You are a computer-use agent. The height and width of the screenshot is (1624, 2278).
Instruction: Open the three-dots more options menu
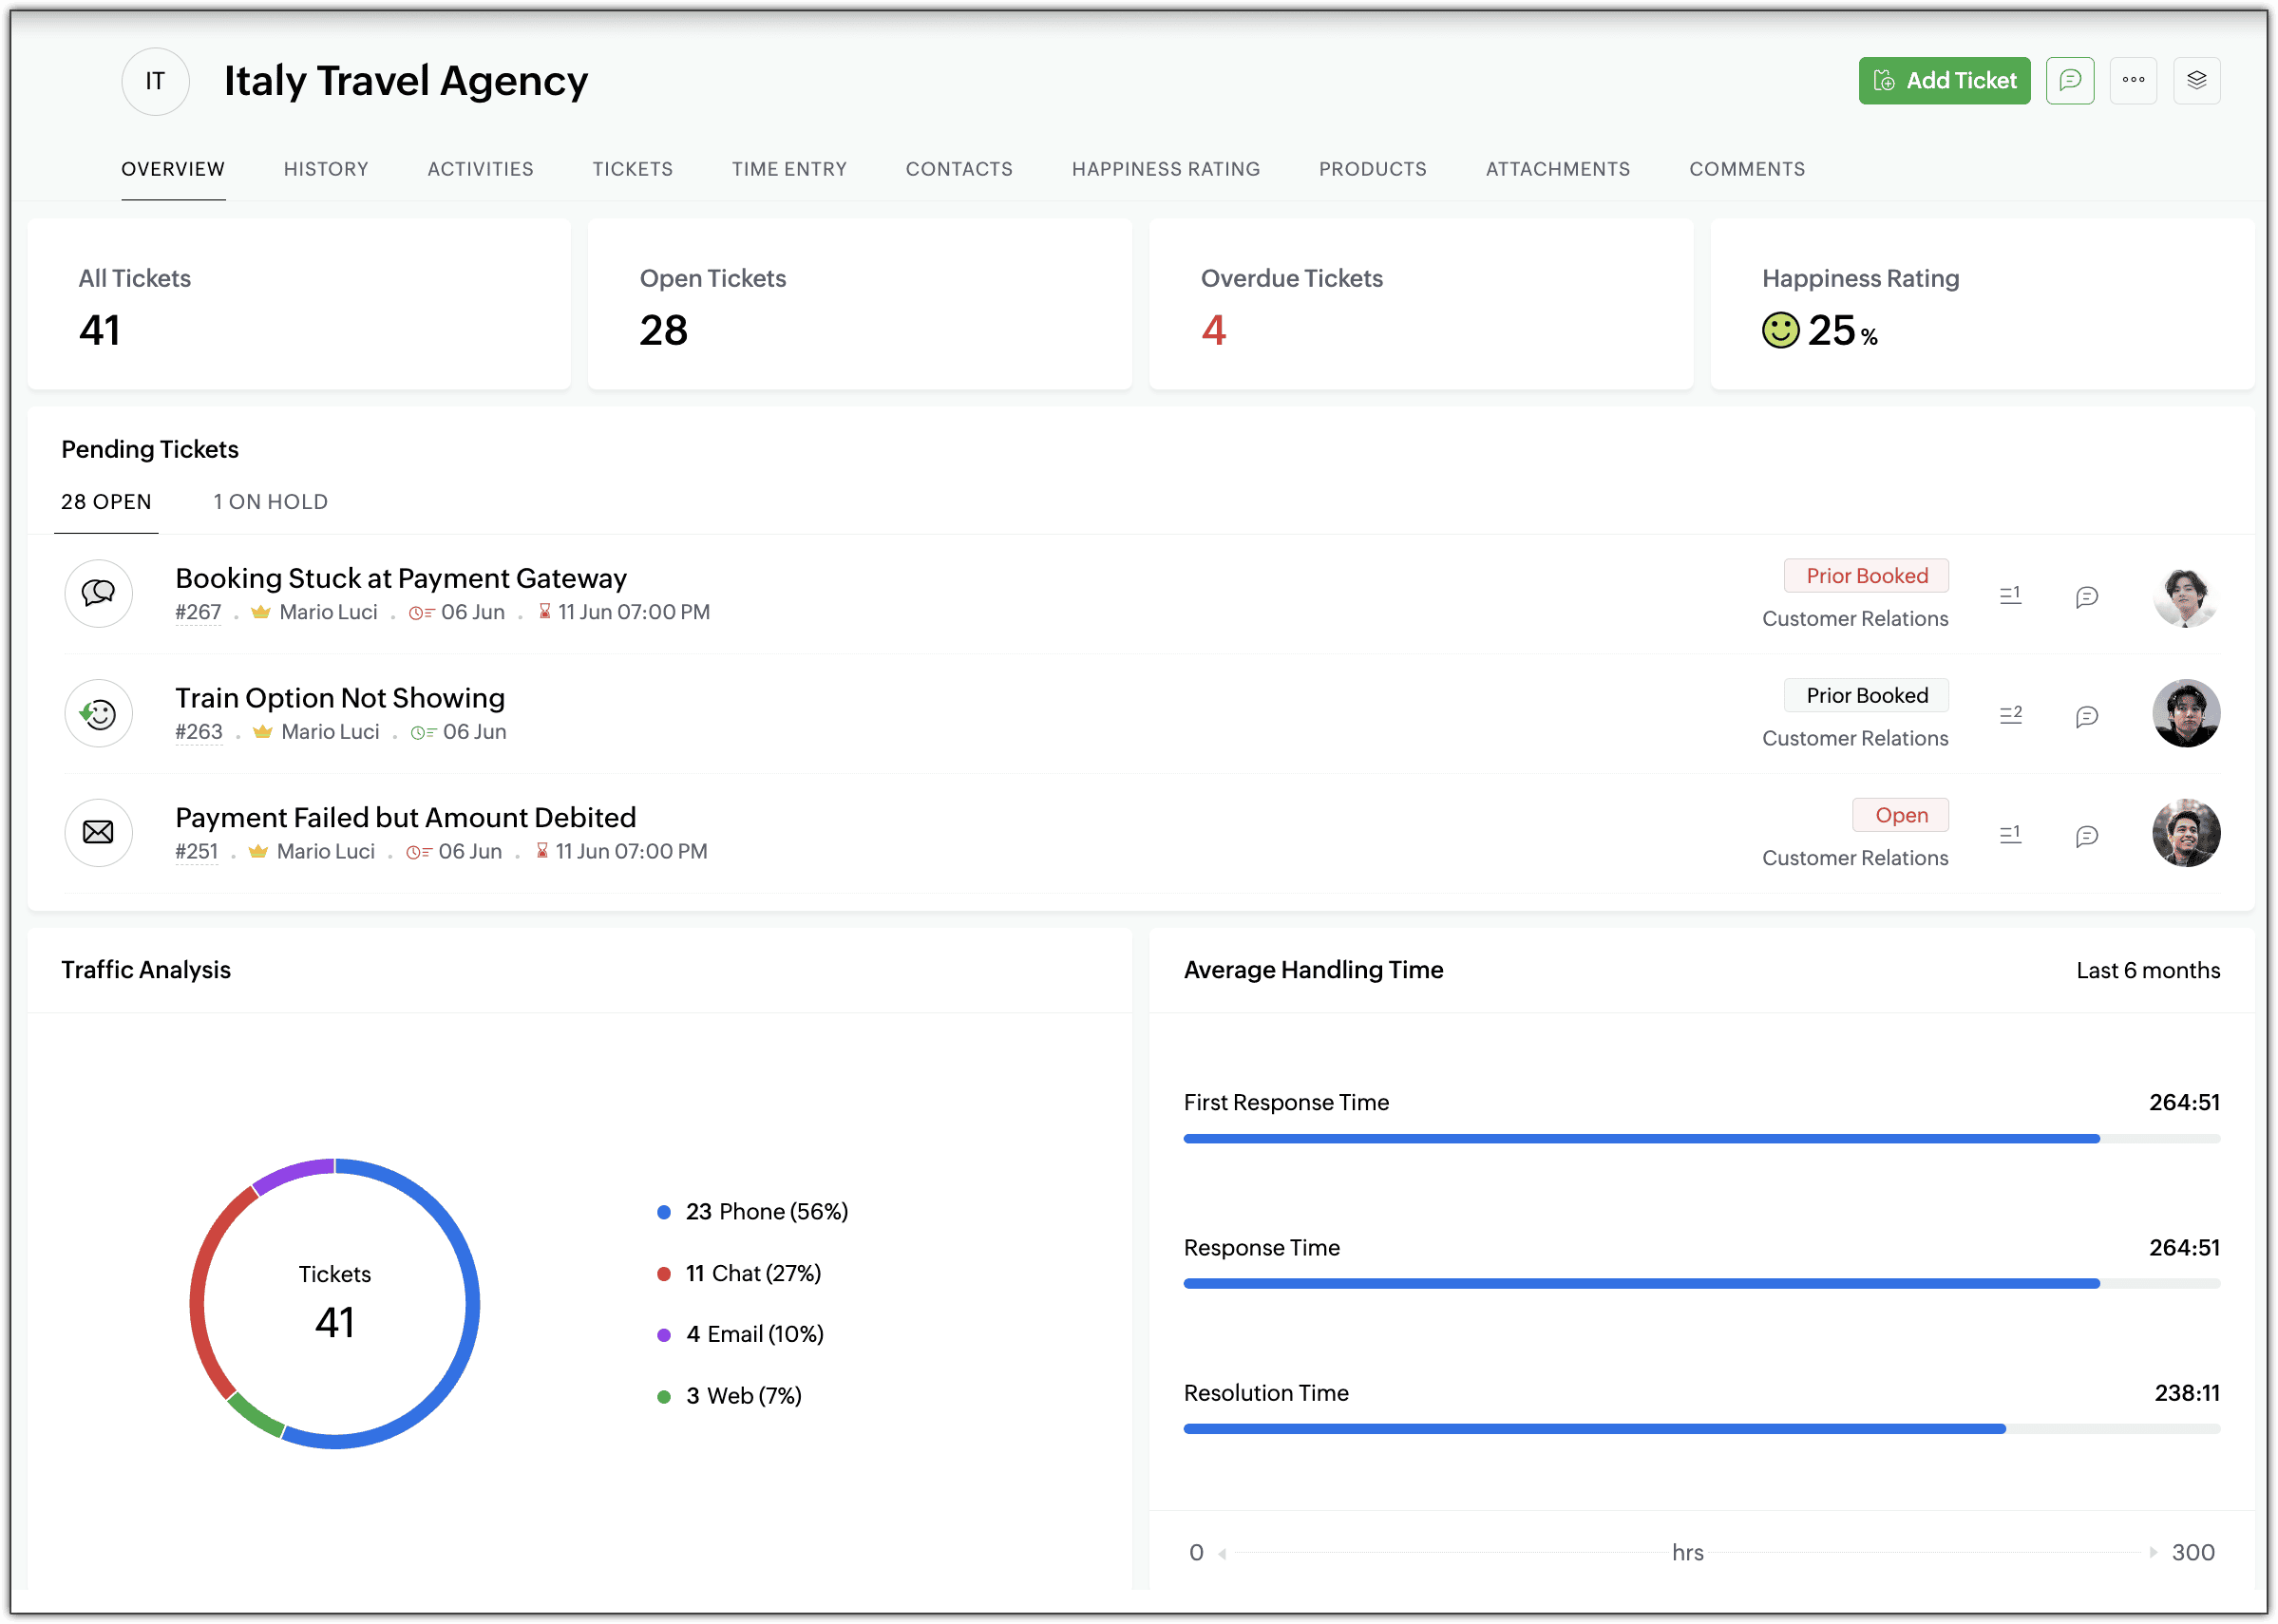coord(2133,80)
